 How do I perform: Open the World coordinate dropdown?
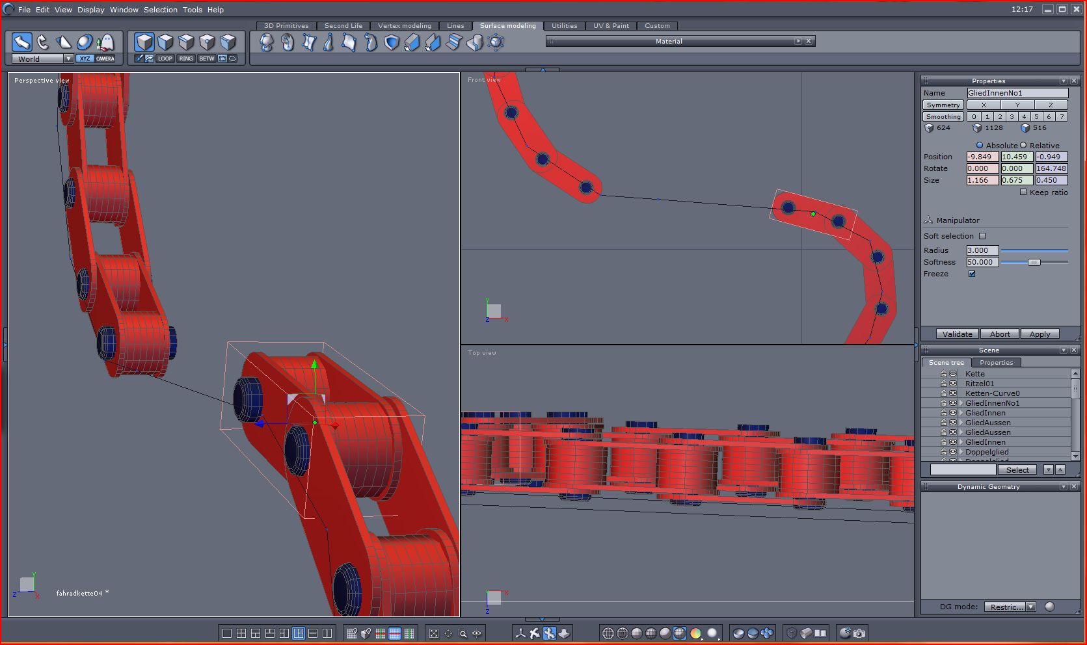coord(68,59)
